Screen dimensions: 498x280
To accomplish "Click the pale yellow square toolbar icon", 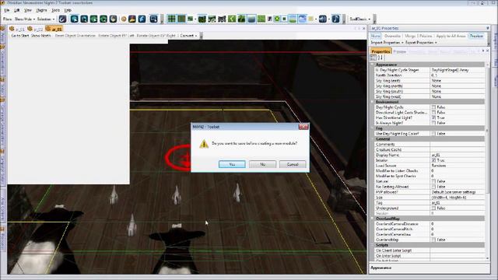I will coord(311,19).
